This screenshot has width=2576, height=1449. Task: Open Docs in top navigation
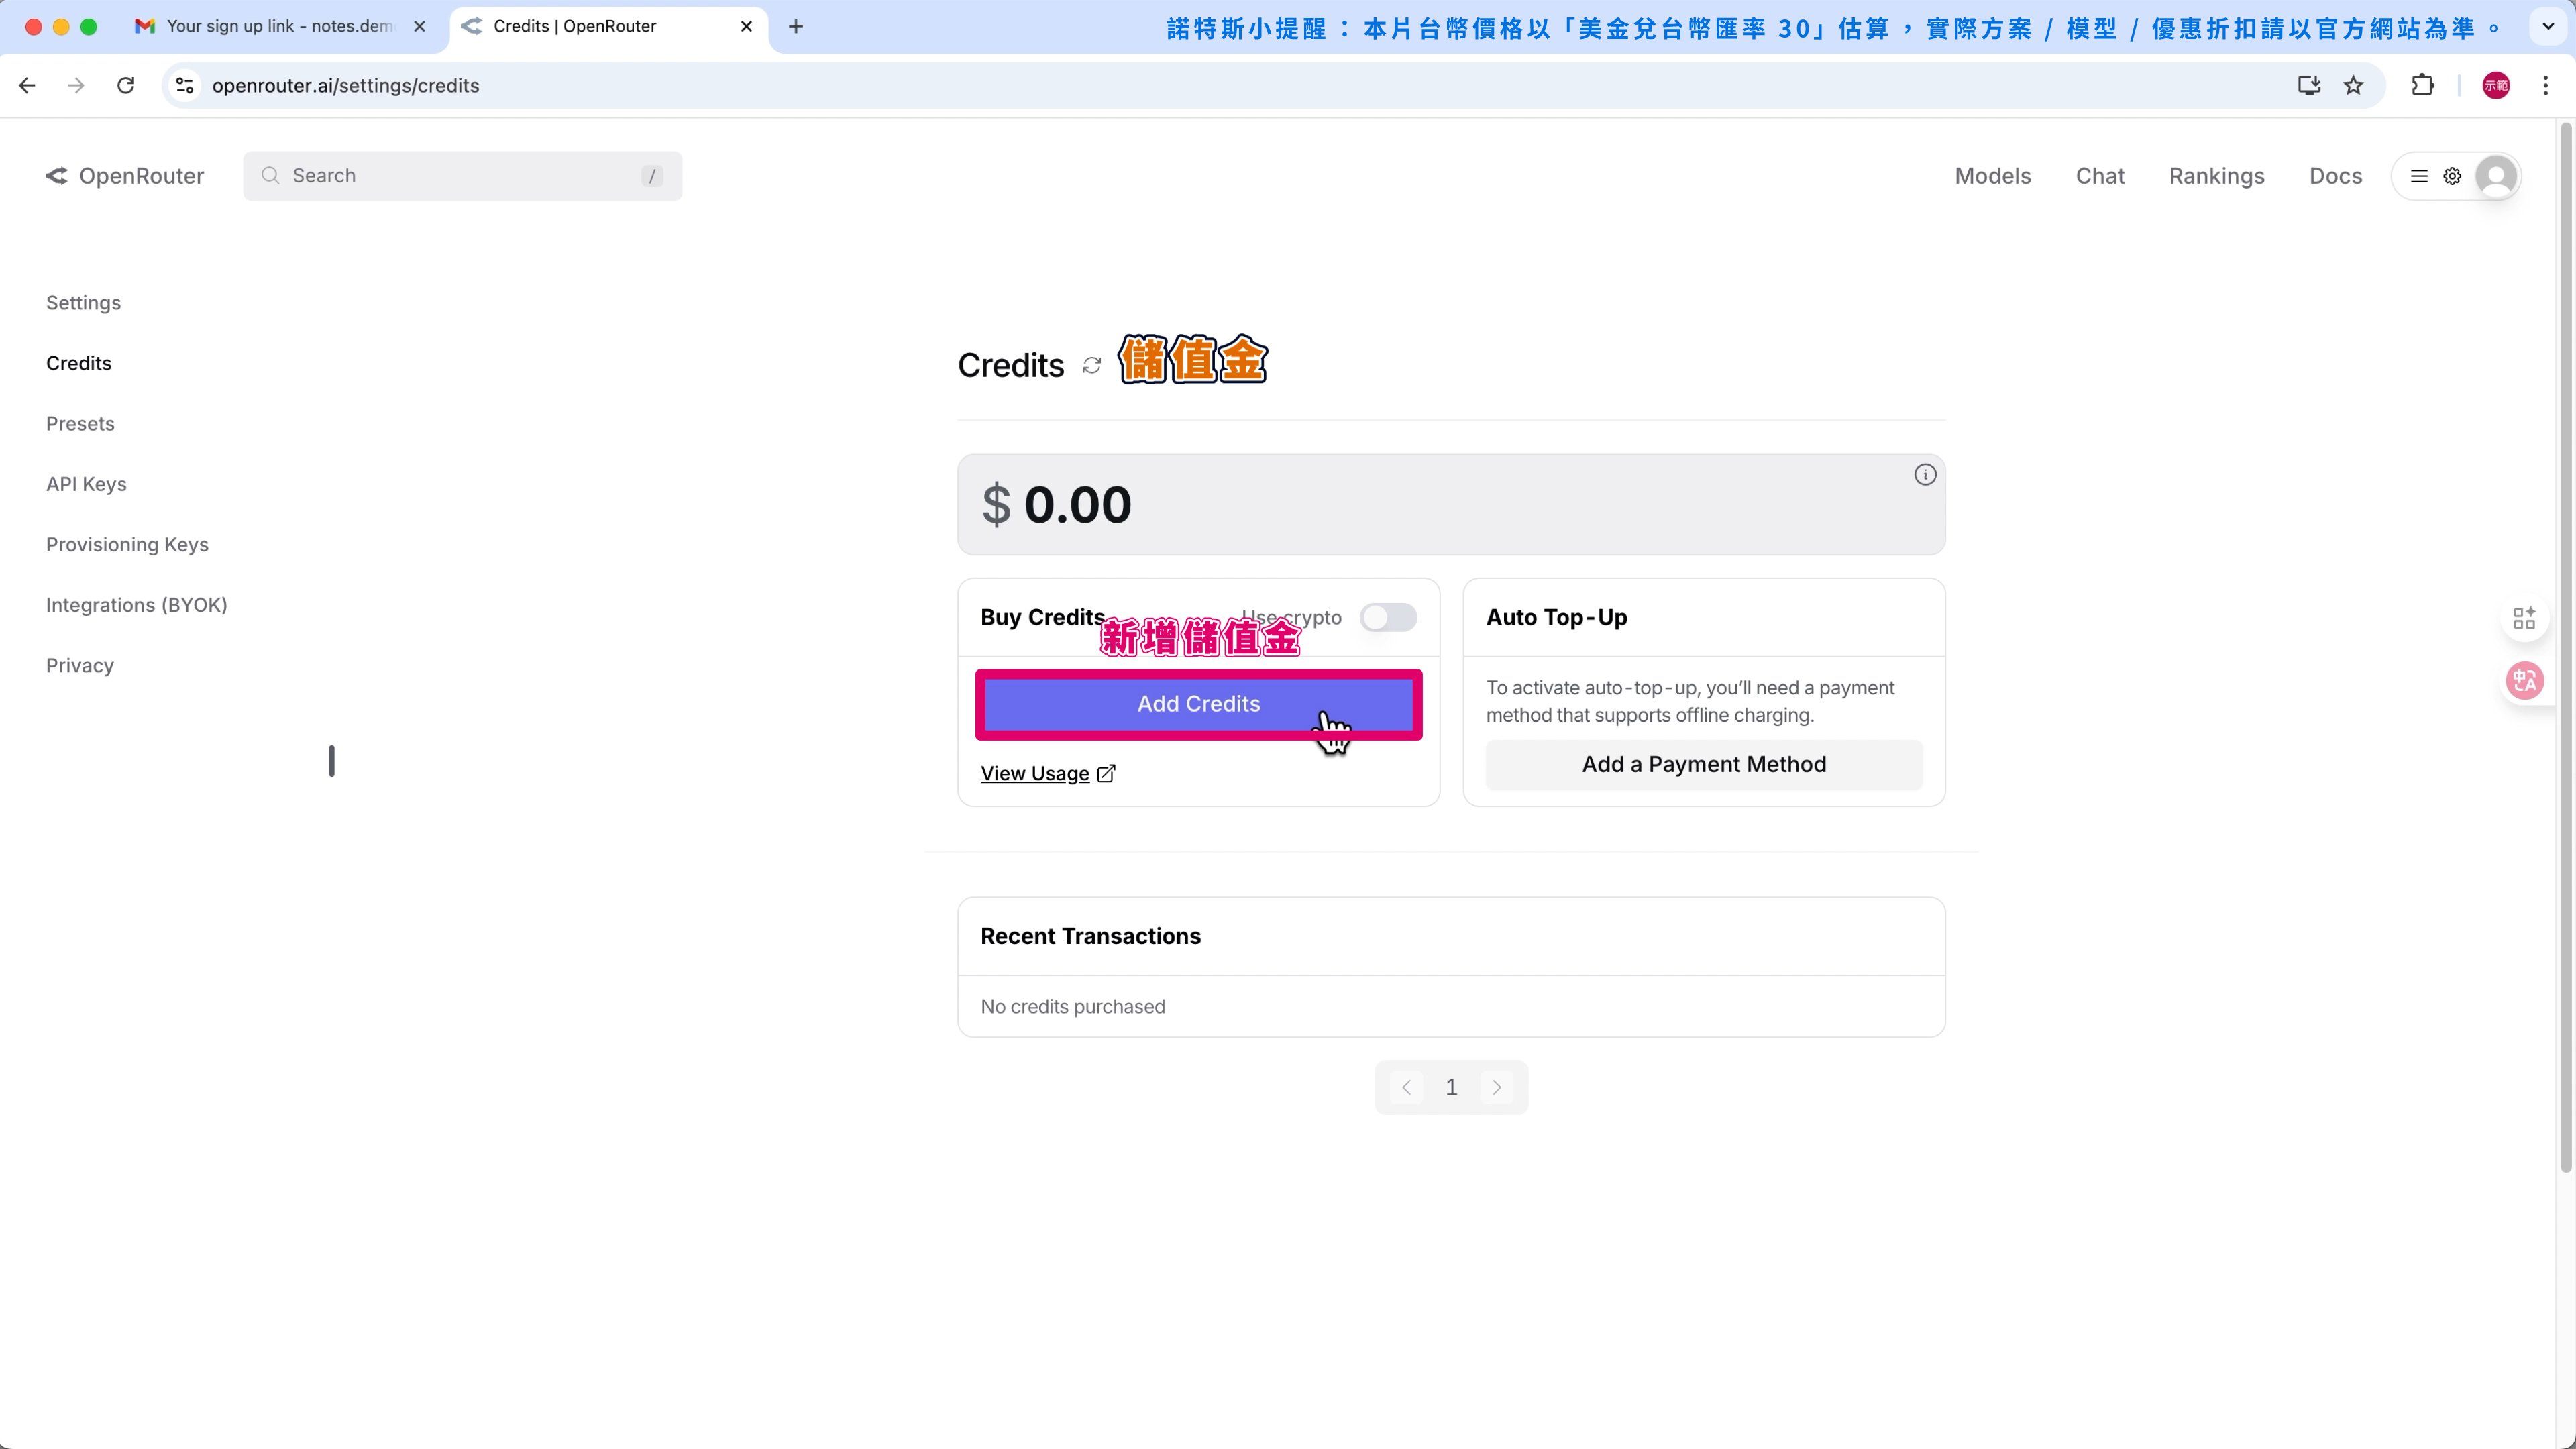[x=2336, y=176]
